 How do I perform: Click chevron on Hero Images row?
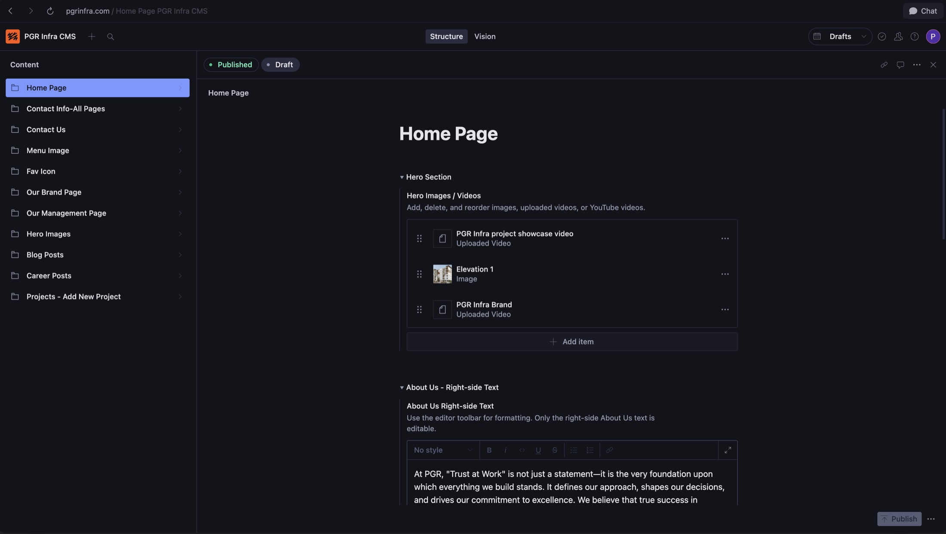point(180,234)
